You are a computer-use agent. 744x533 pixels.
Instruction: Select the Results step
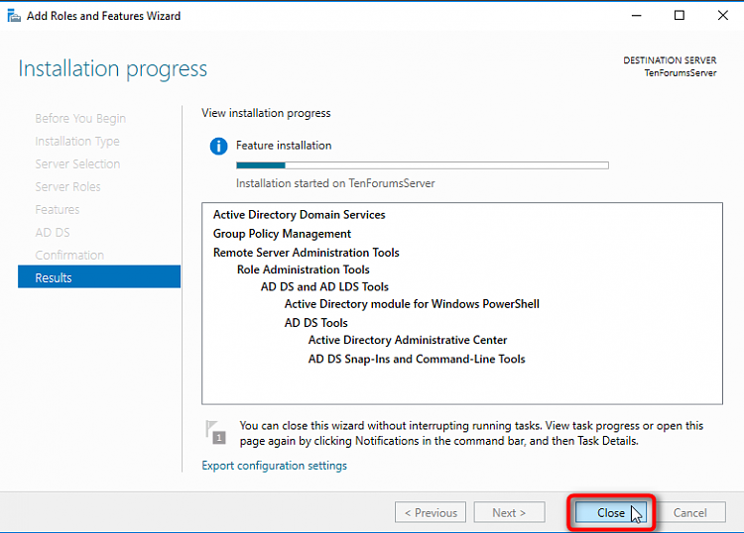click(x=99, y=277)
